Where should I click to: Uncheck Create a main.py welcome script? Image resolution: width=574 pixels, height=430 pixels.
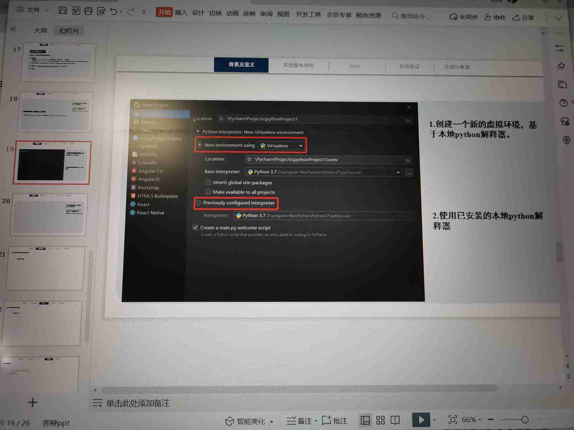pos(195,228)
